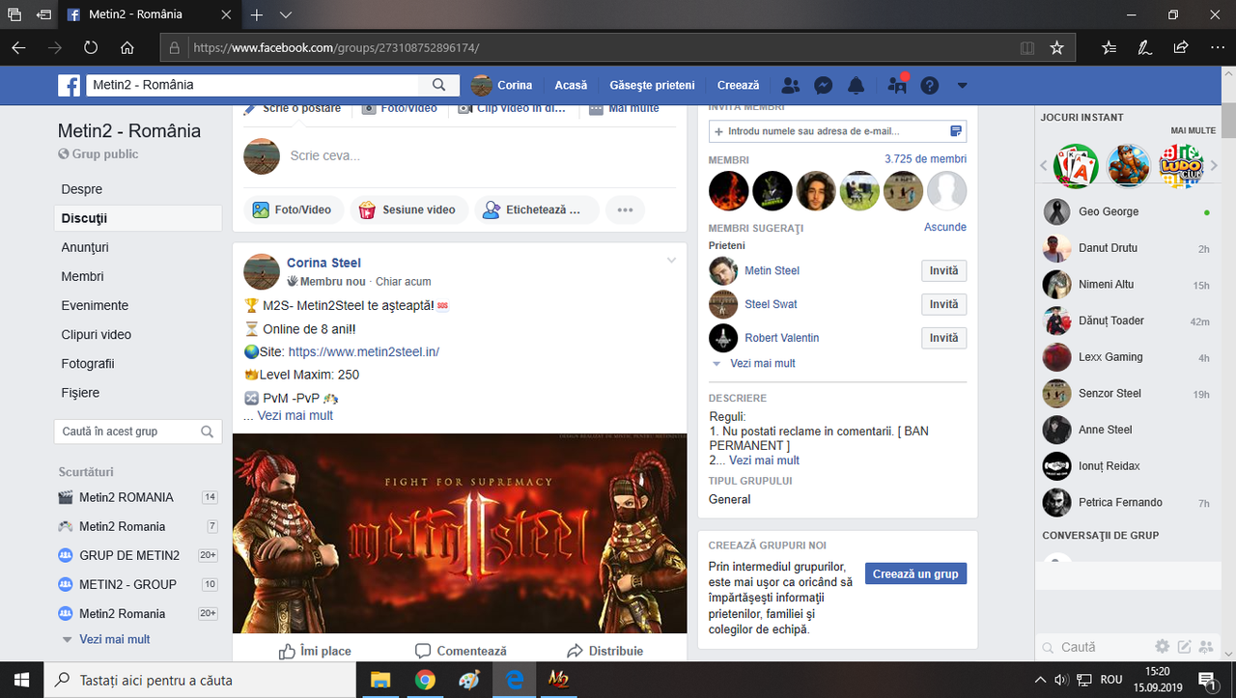1236x698 pixels.
Task: Open the notifications bell
Action: point(856,85)
